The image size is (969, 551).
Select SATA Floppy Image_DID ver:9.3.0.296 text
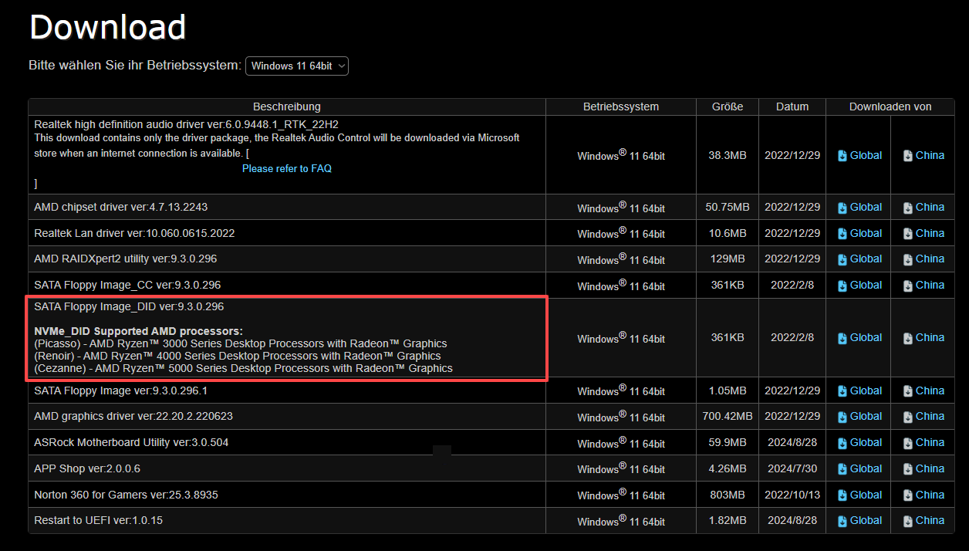[129, 306]
